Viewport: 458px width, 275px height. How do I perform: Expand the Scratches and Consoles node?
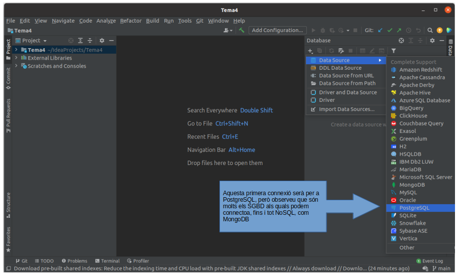tap(17, 66)
